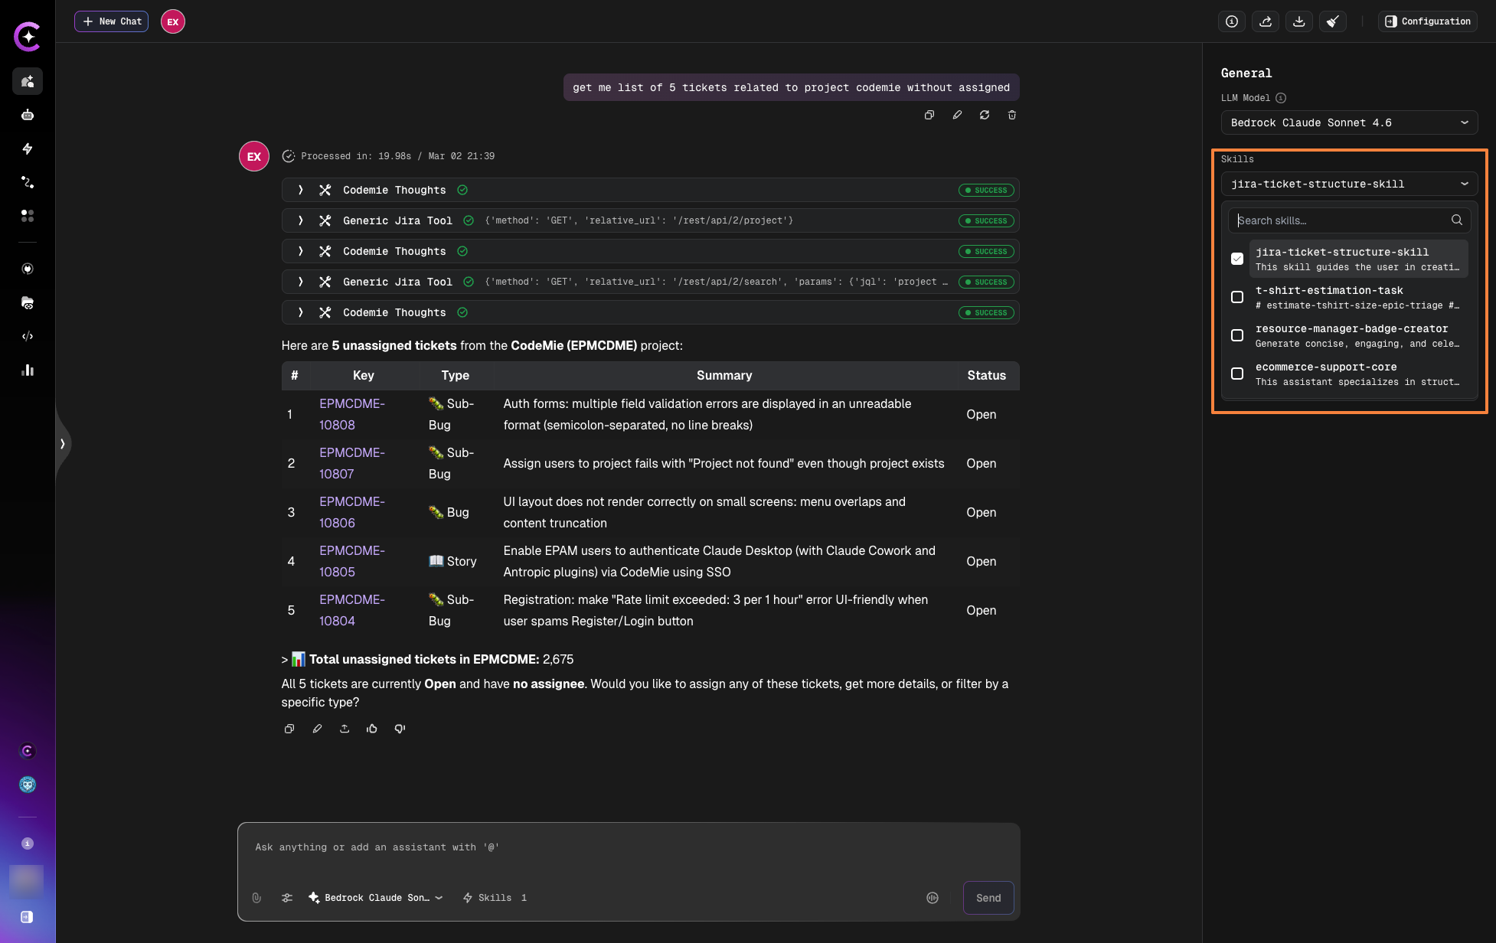Open Skills selector in the message input bar
Viewport: 1496px width, 943px height.
coord(494,897)
